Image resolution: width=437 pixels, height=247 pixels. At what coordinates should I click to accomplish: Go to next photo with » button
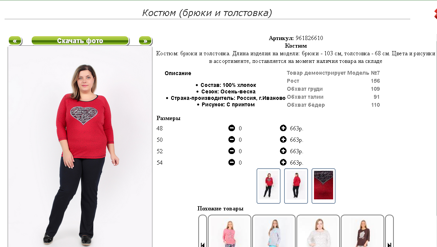pyautogui.click(x=145, y=41)
